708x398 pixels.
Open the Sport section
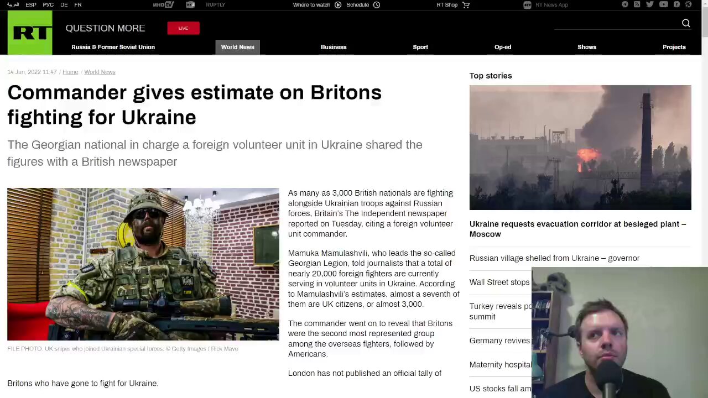(420, 47)
